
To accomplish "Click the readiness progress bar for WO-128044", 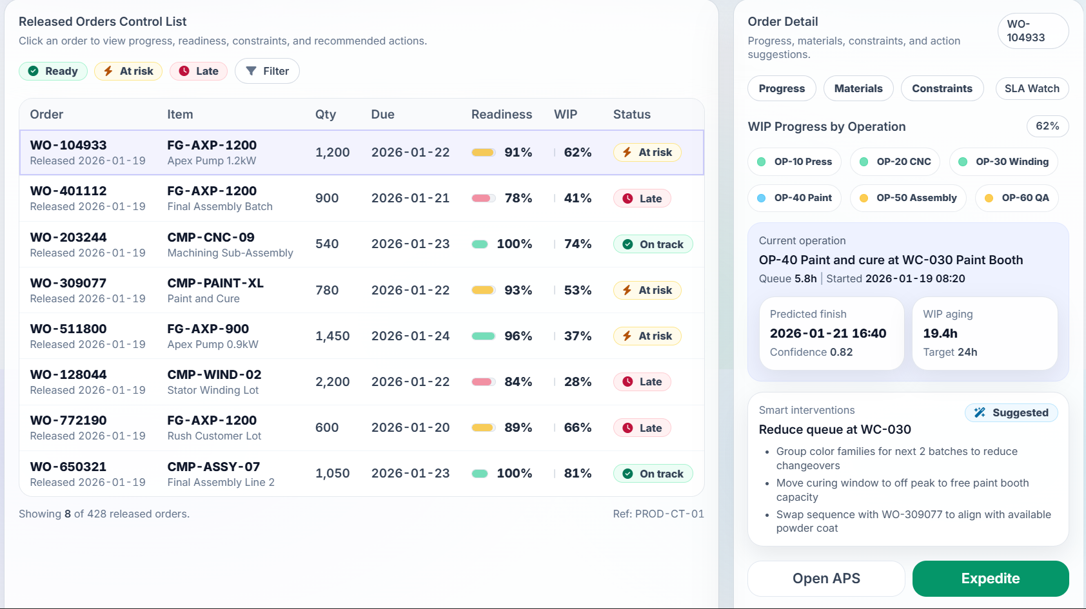I will [x=483, y=382].
